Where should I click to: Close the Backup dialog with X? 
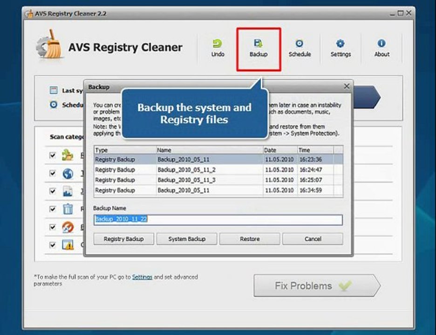tap(347, 87)
